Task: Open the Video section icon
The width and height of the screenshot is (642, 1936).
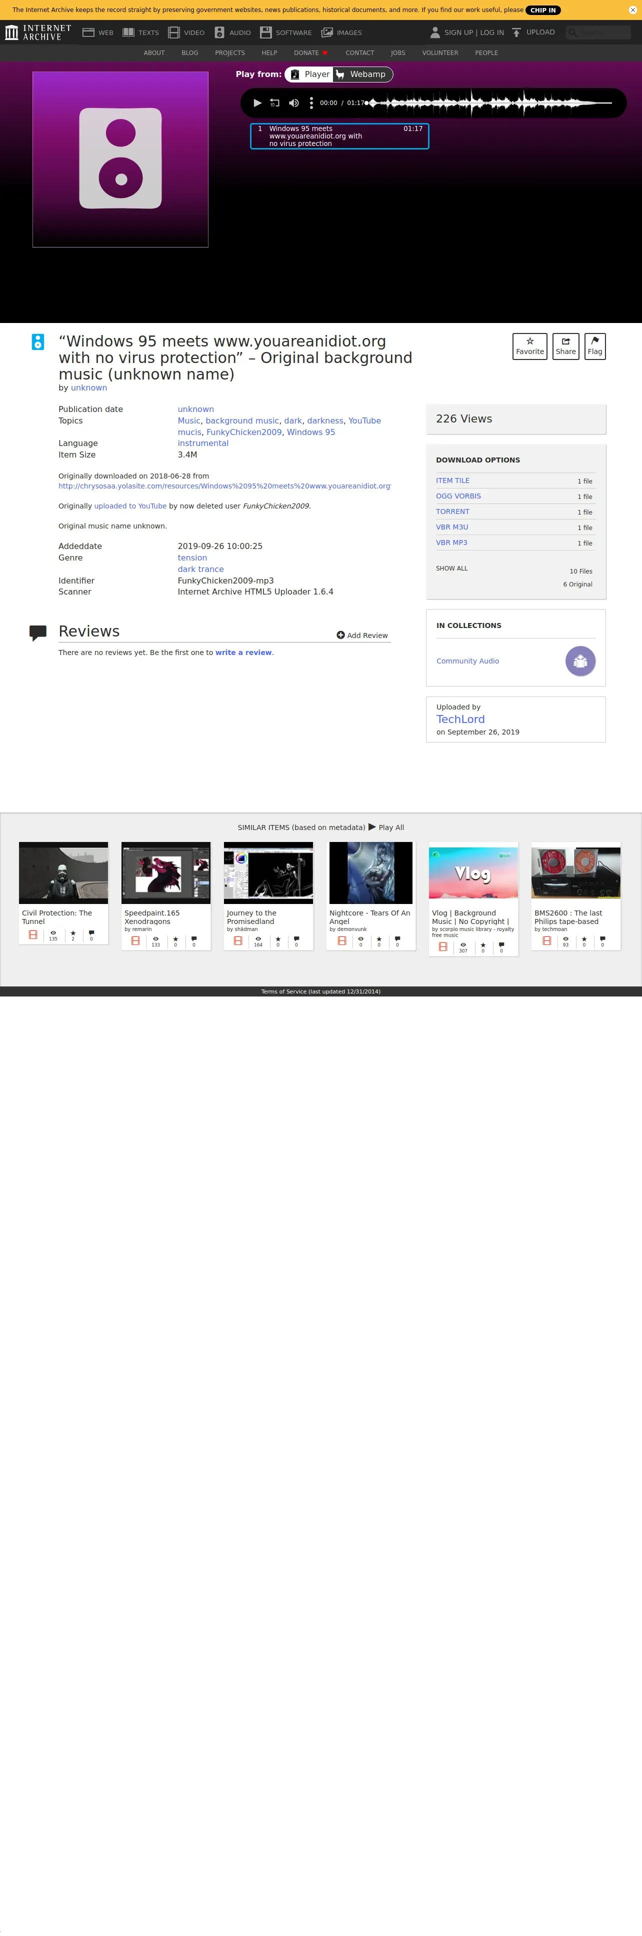Action: point(173,32)
